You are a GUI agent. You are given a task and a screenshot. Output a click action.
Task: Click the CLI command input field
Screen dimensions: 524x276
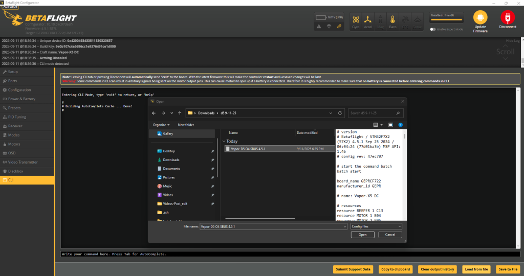coord(290,254)
